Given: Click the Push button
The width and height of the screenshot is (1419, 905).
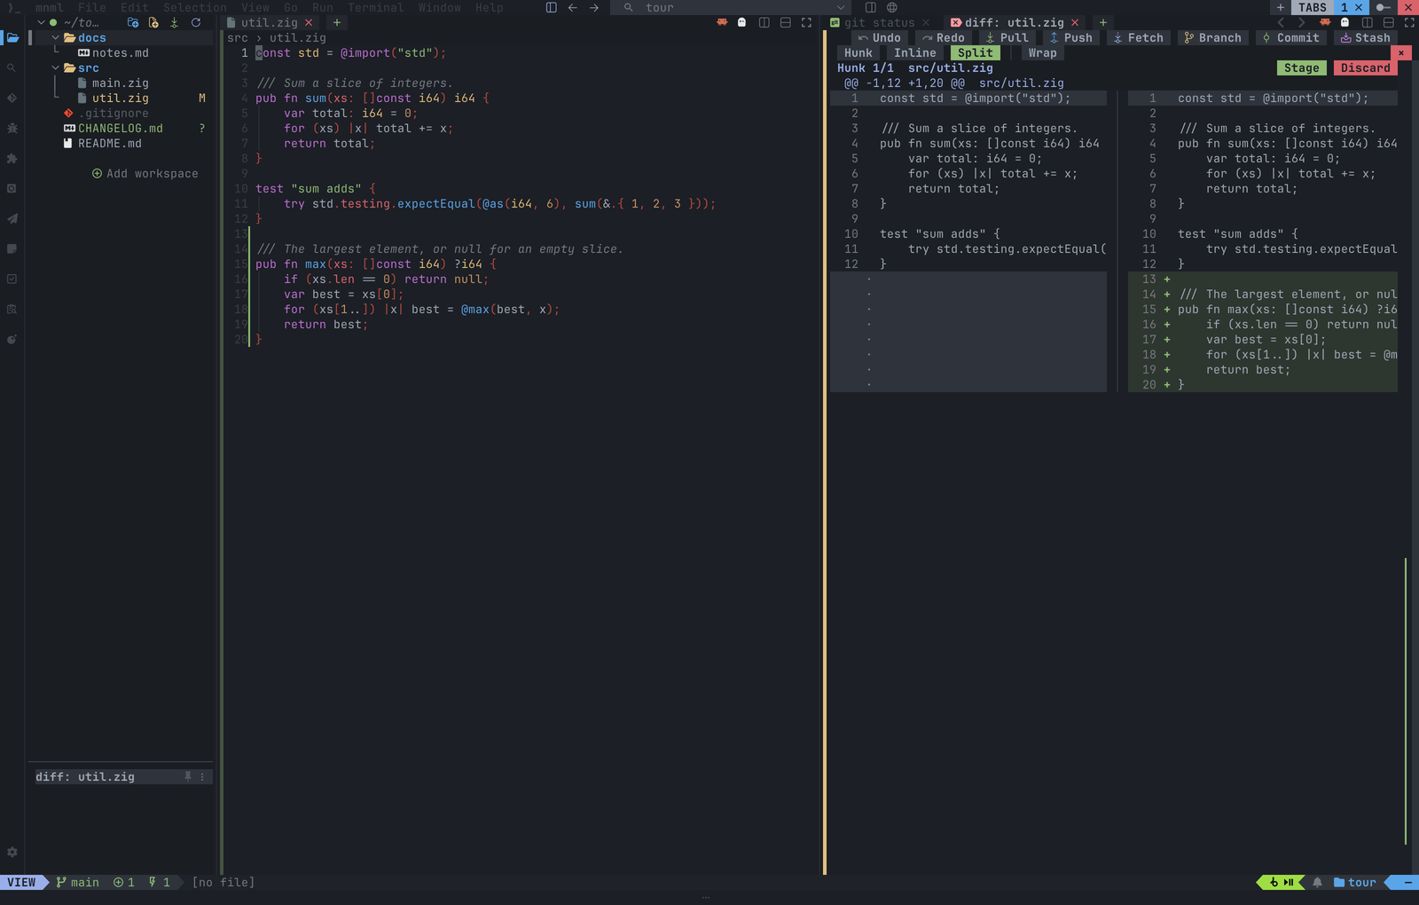Looking at the screenshot, I should (1071, 37).
